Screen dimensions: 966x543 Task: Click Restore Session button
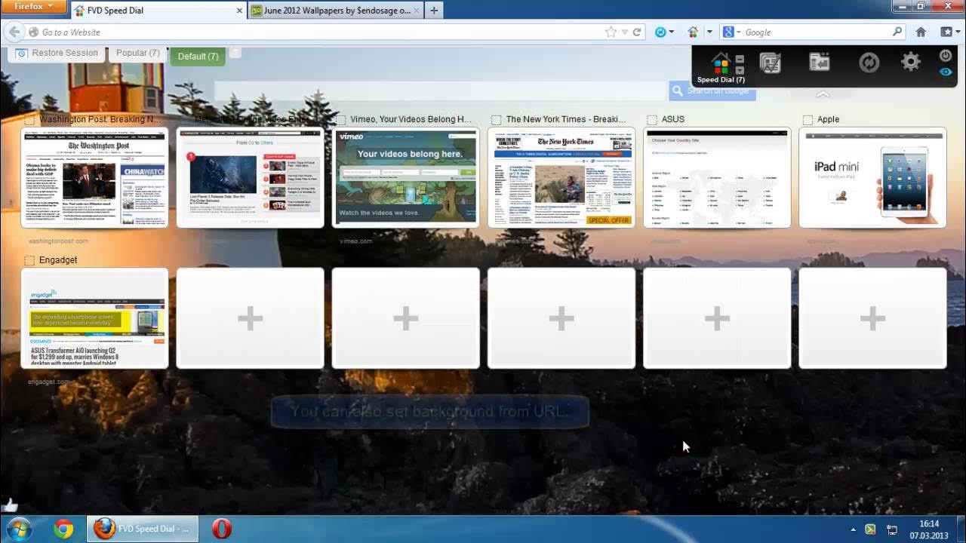[57, 54]
